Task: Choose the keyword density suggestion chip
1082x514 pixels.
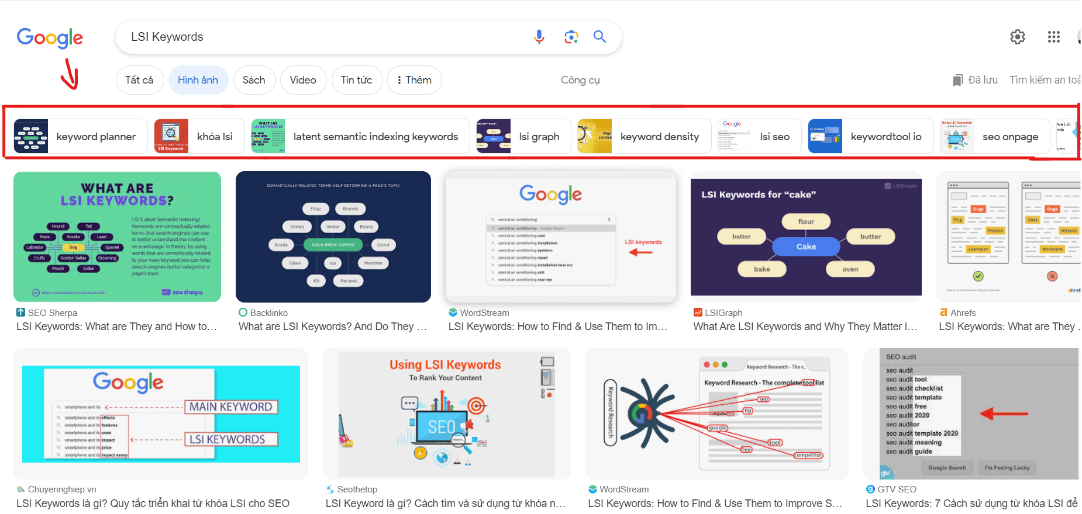Action: (644, 136)
